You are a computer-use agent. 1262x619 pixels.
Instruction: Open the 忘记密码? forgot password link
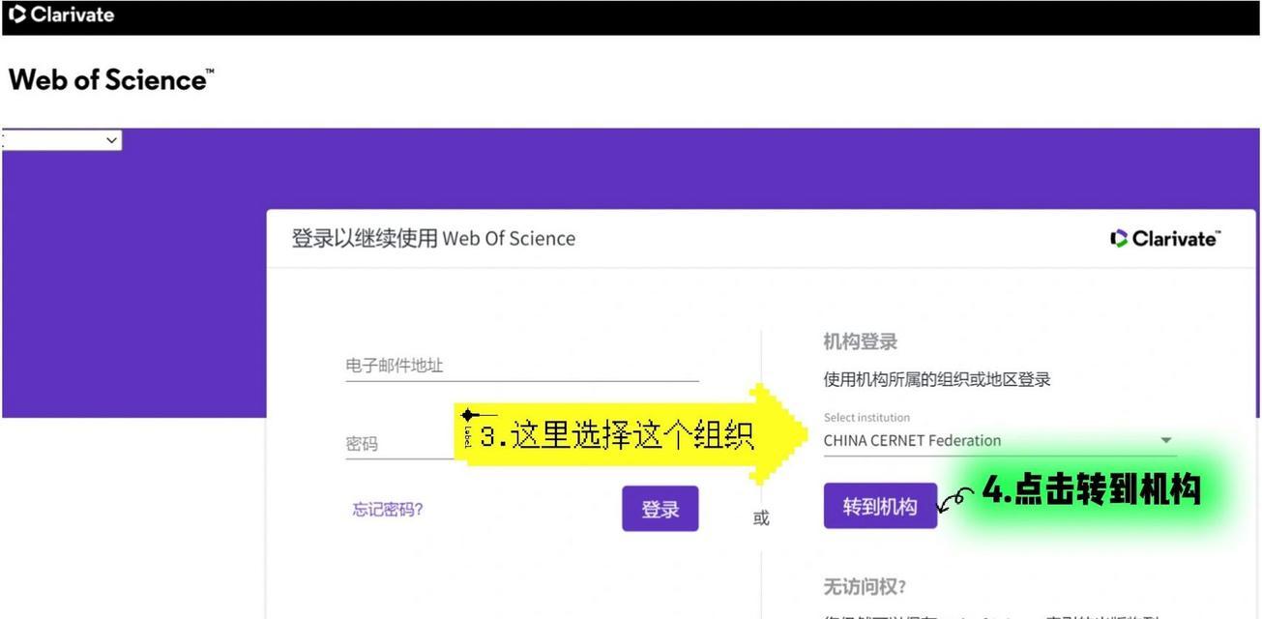tap(387, 509)
